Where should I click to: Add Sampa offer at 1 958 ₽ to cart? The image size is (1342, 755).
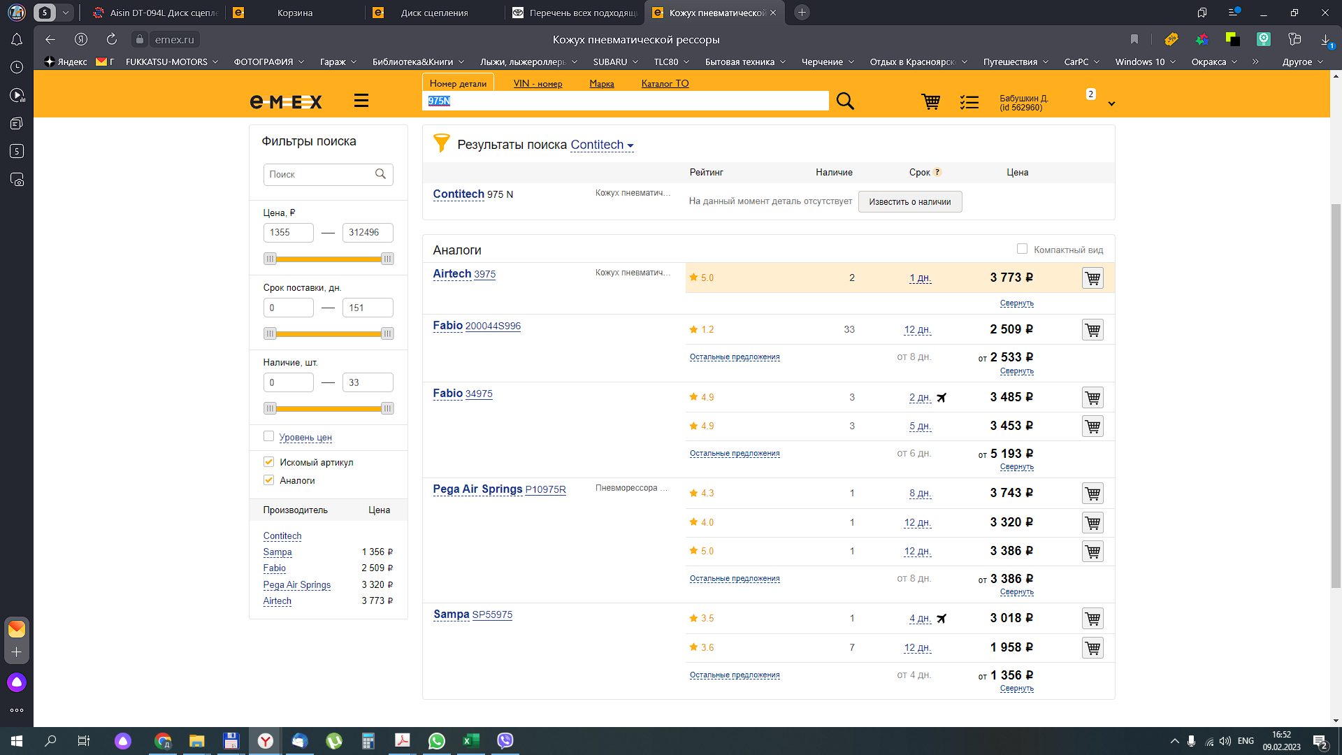pyautogui.click(x=1092, y=648)
